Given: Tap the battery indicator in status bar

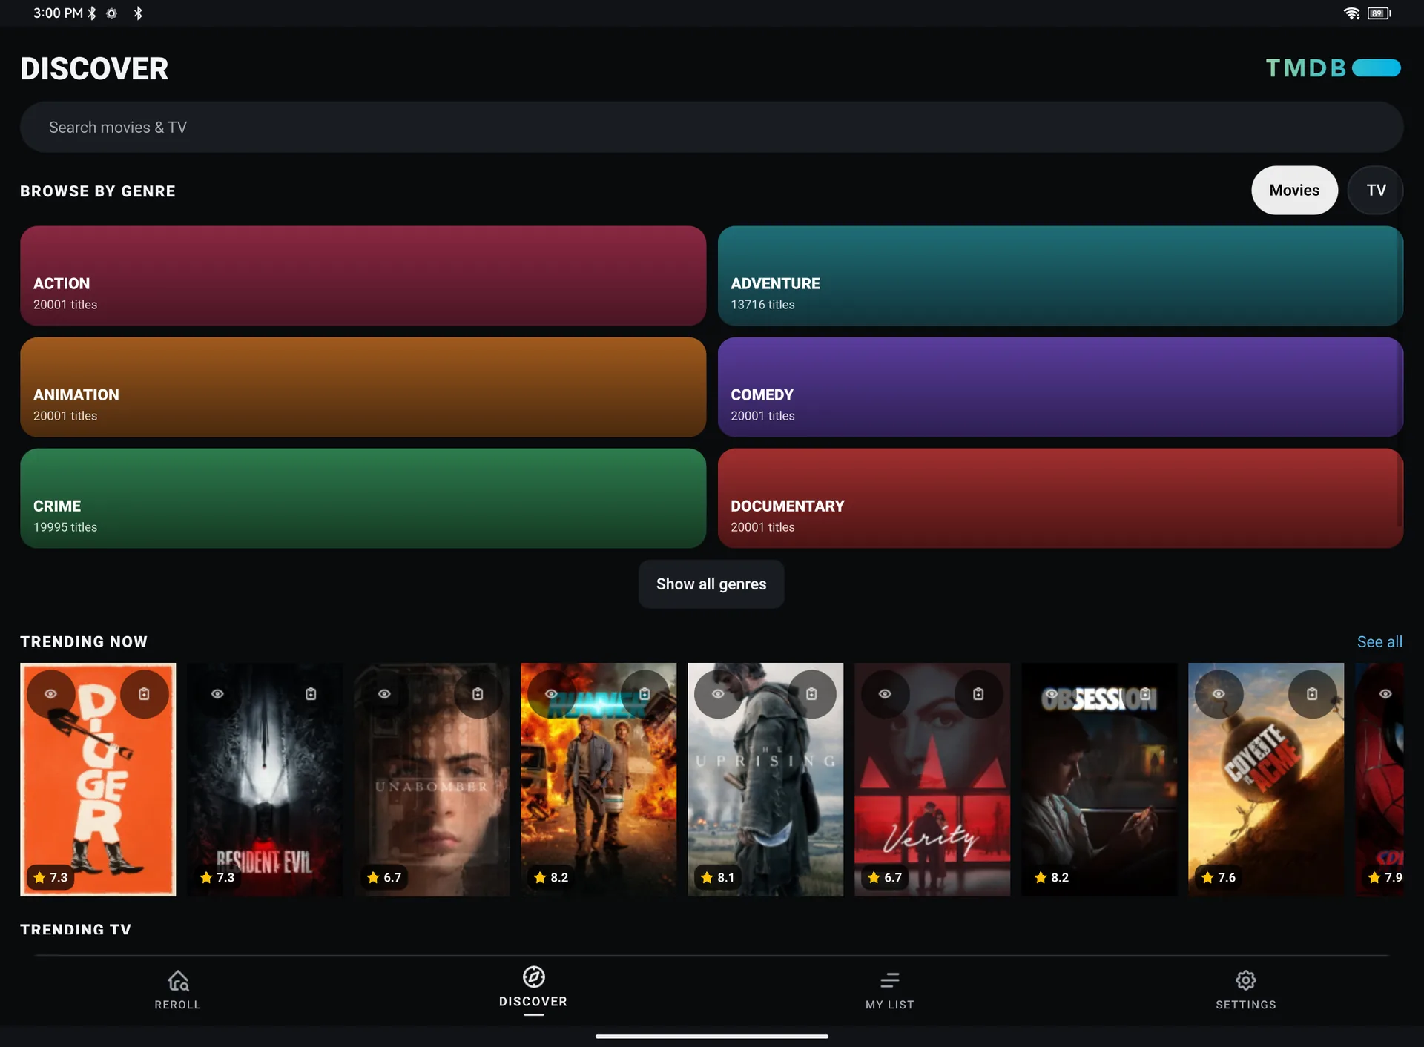Looking at the screenshot, I should [x=1379, y=13].
